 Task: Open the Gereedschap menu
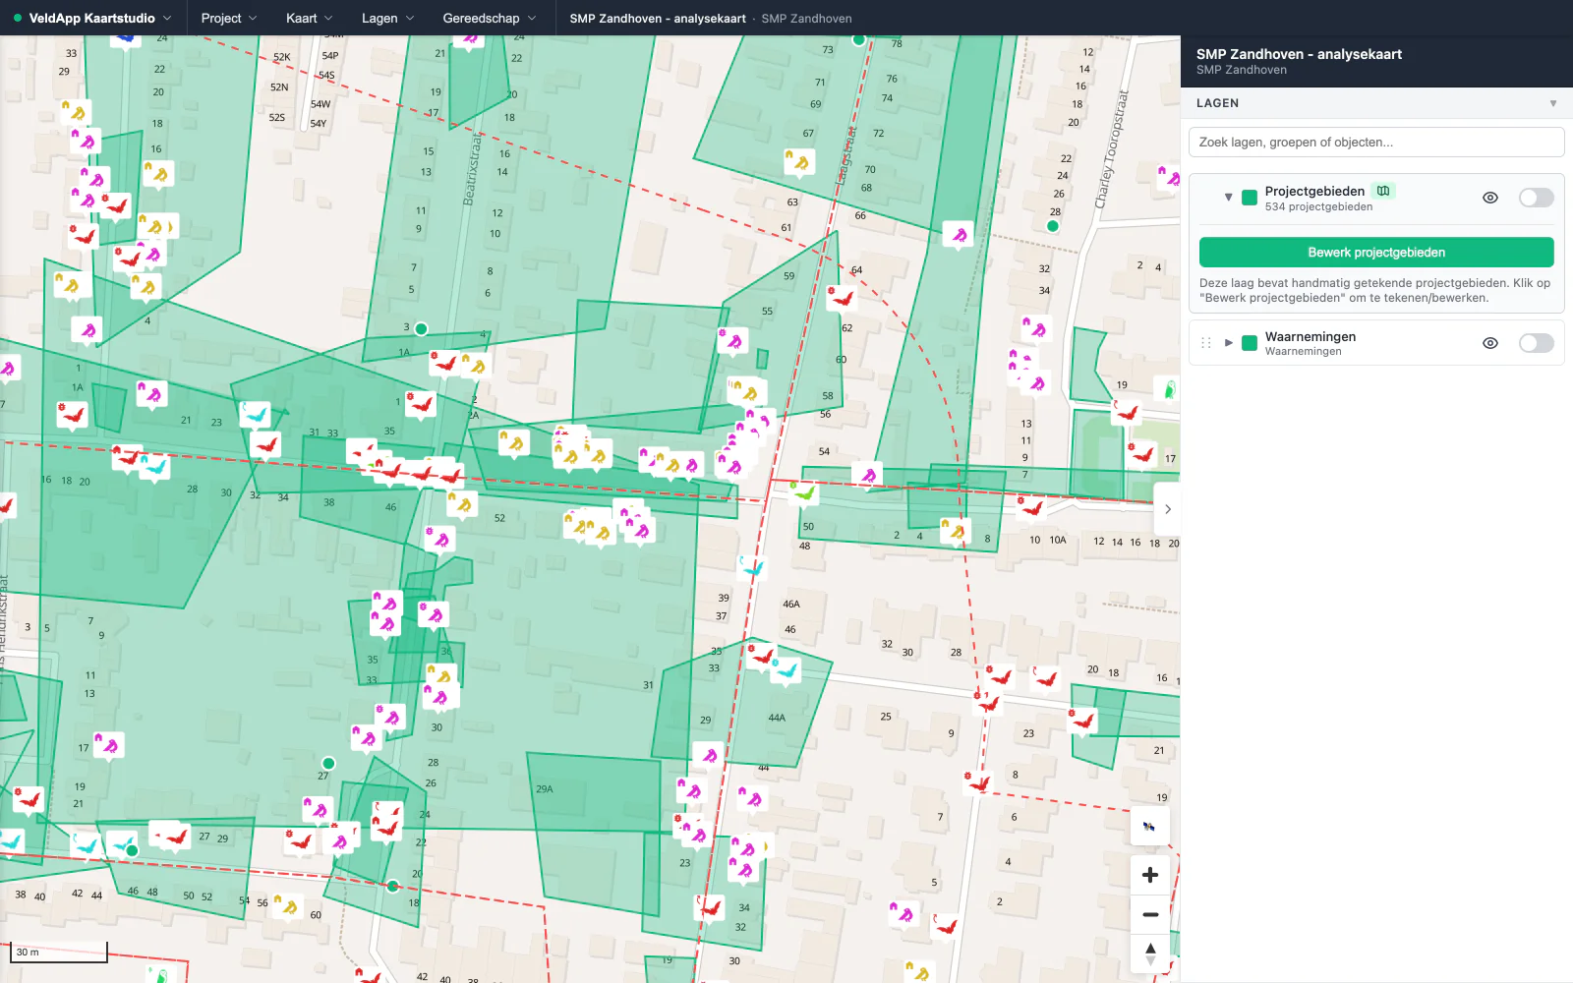click(x=490, y=18)
